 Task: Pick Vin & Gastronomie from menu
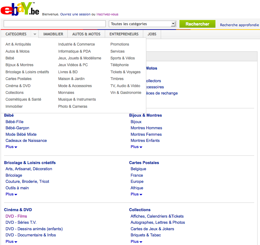point(126,93)
